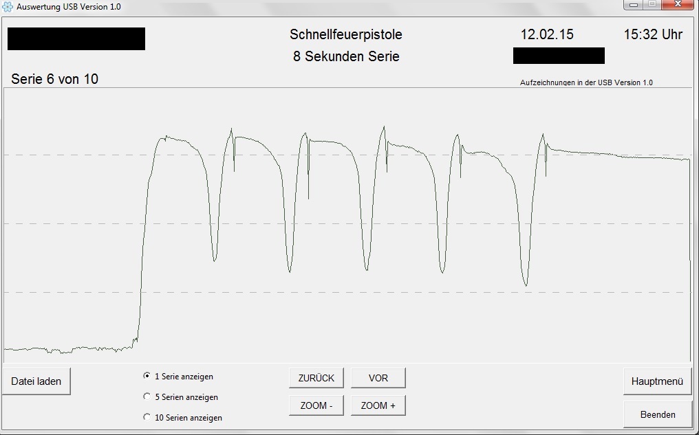The image size is (699, 435).
Task: Click the '8 Sekunden Serie' text
Action: (346, 56)
